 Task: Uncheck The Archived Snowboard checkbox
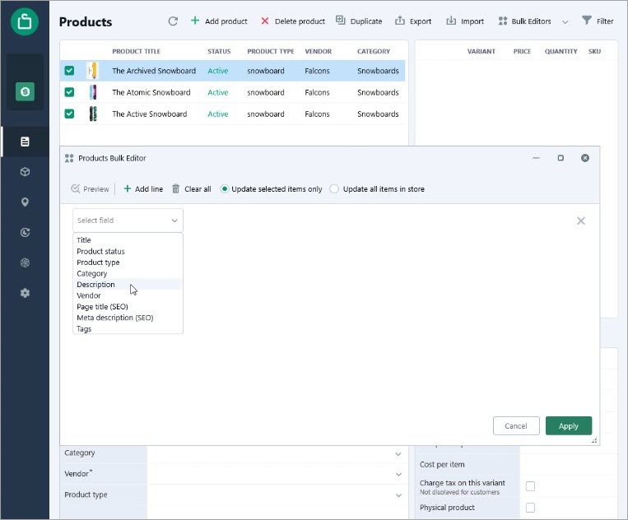point(69,71)
